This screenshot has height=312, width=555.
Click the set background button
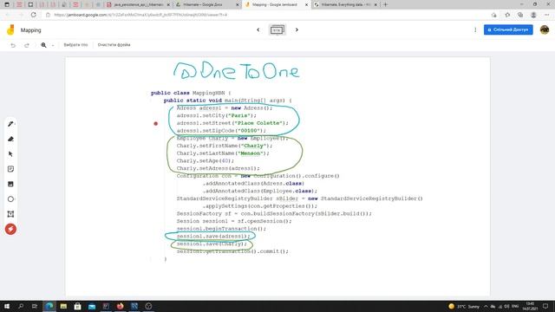(x=75, y=45)
